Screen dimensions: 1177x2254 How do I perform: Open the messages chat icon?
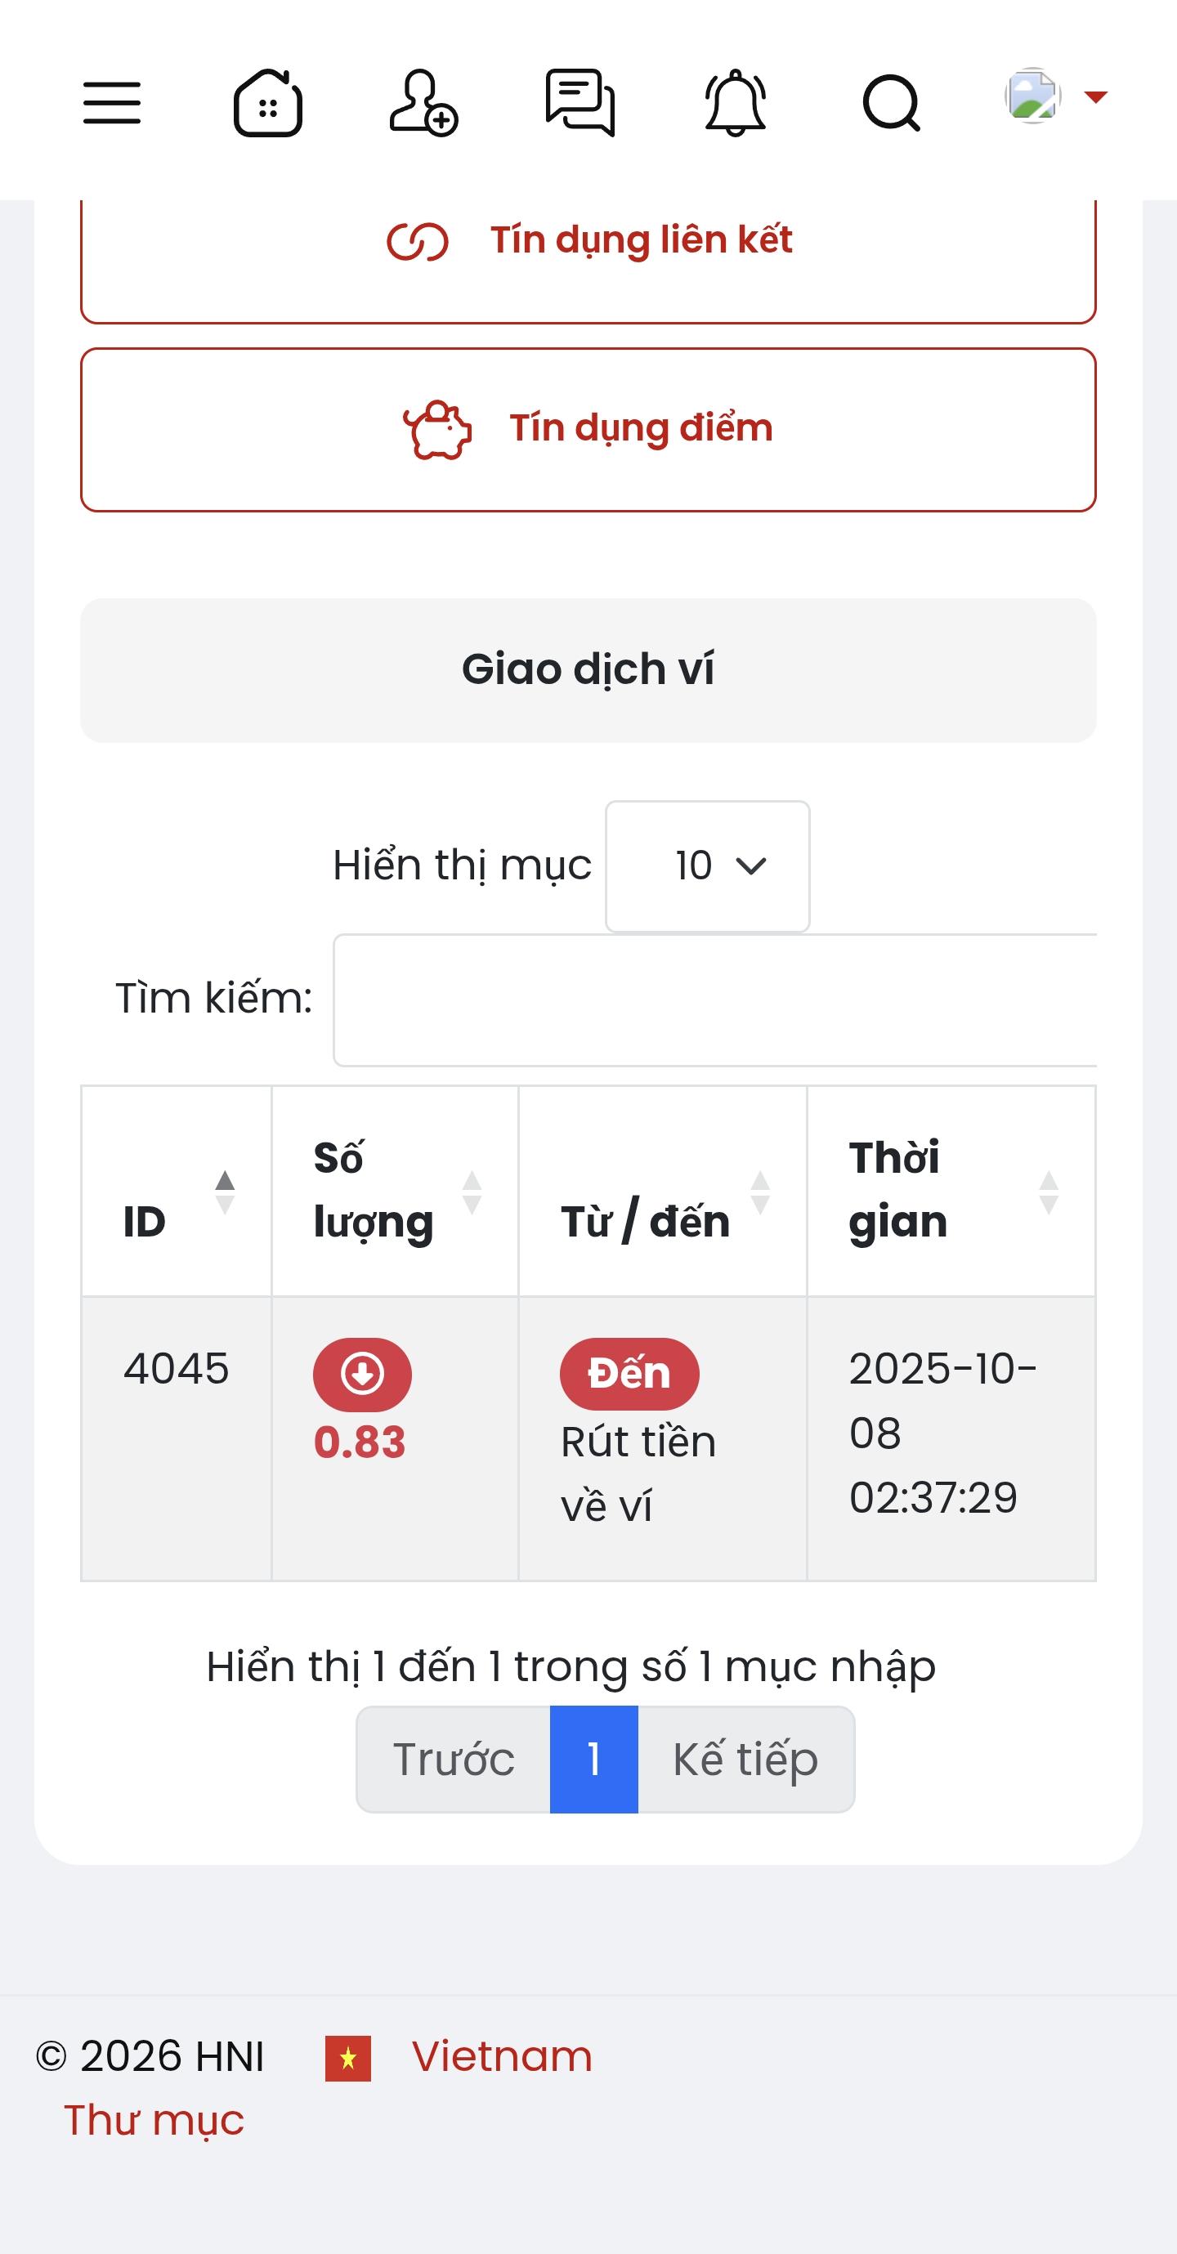pos(580,103)
